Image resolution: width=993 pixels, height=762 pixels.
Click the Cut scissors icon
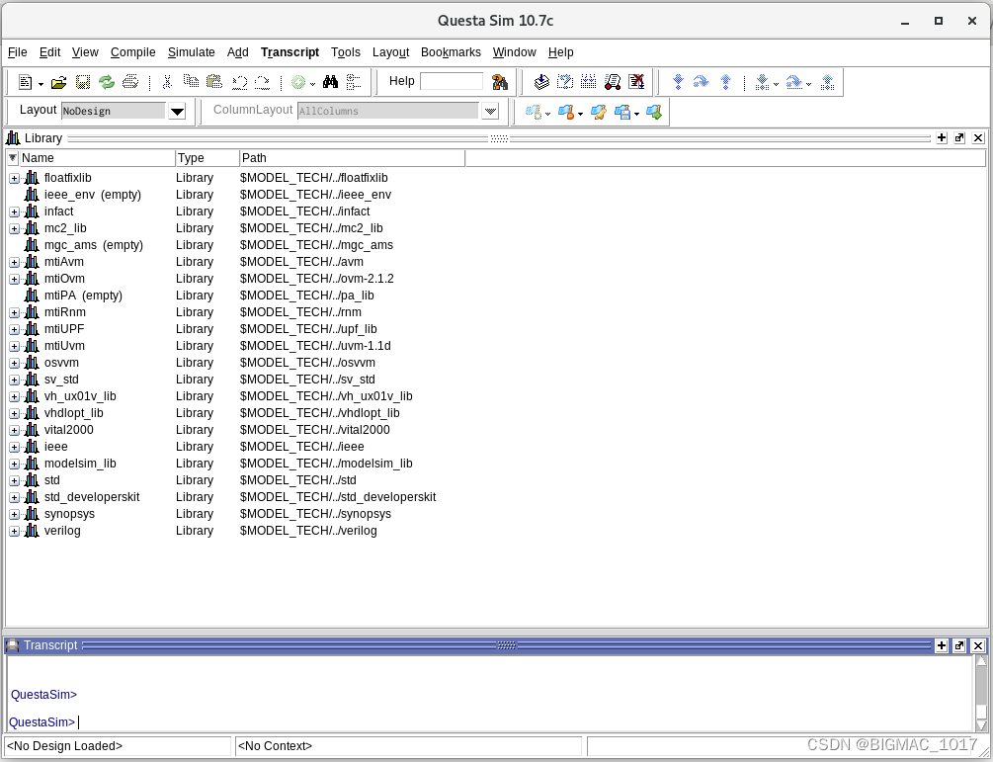[x=167, y=82]
